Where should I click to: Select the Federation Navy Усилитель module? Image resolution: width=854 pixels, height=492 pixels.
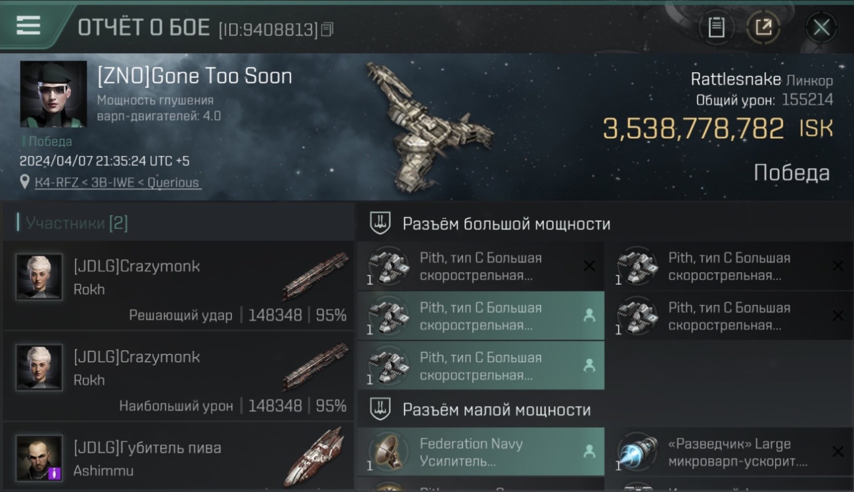(481, 452)
